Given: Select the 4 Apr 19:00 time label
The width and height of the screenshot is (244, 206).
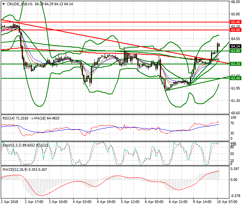Looking at the screenshot, I should pyautogui.click(x=106, y=202).
